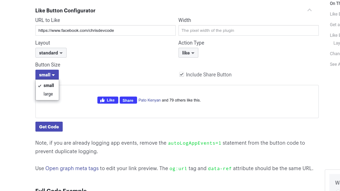340x191 pixels.
Task: Open Pato Kenyan profile link
Action: pyautogui.click(x=149, y=100)
